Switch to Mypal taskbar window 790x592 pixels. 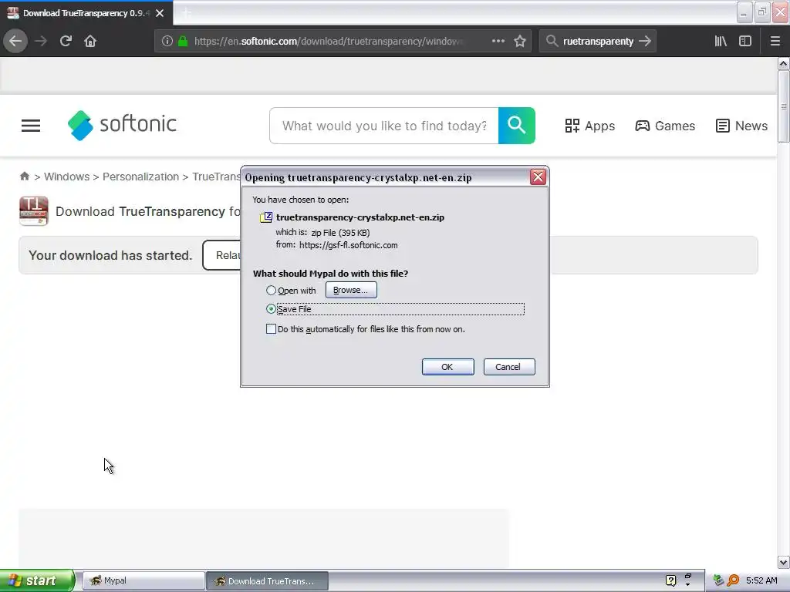pyautogui.click(x=143, y=581)
